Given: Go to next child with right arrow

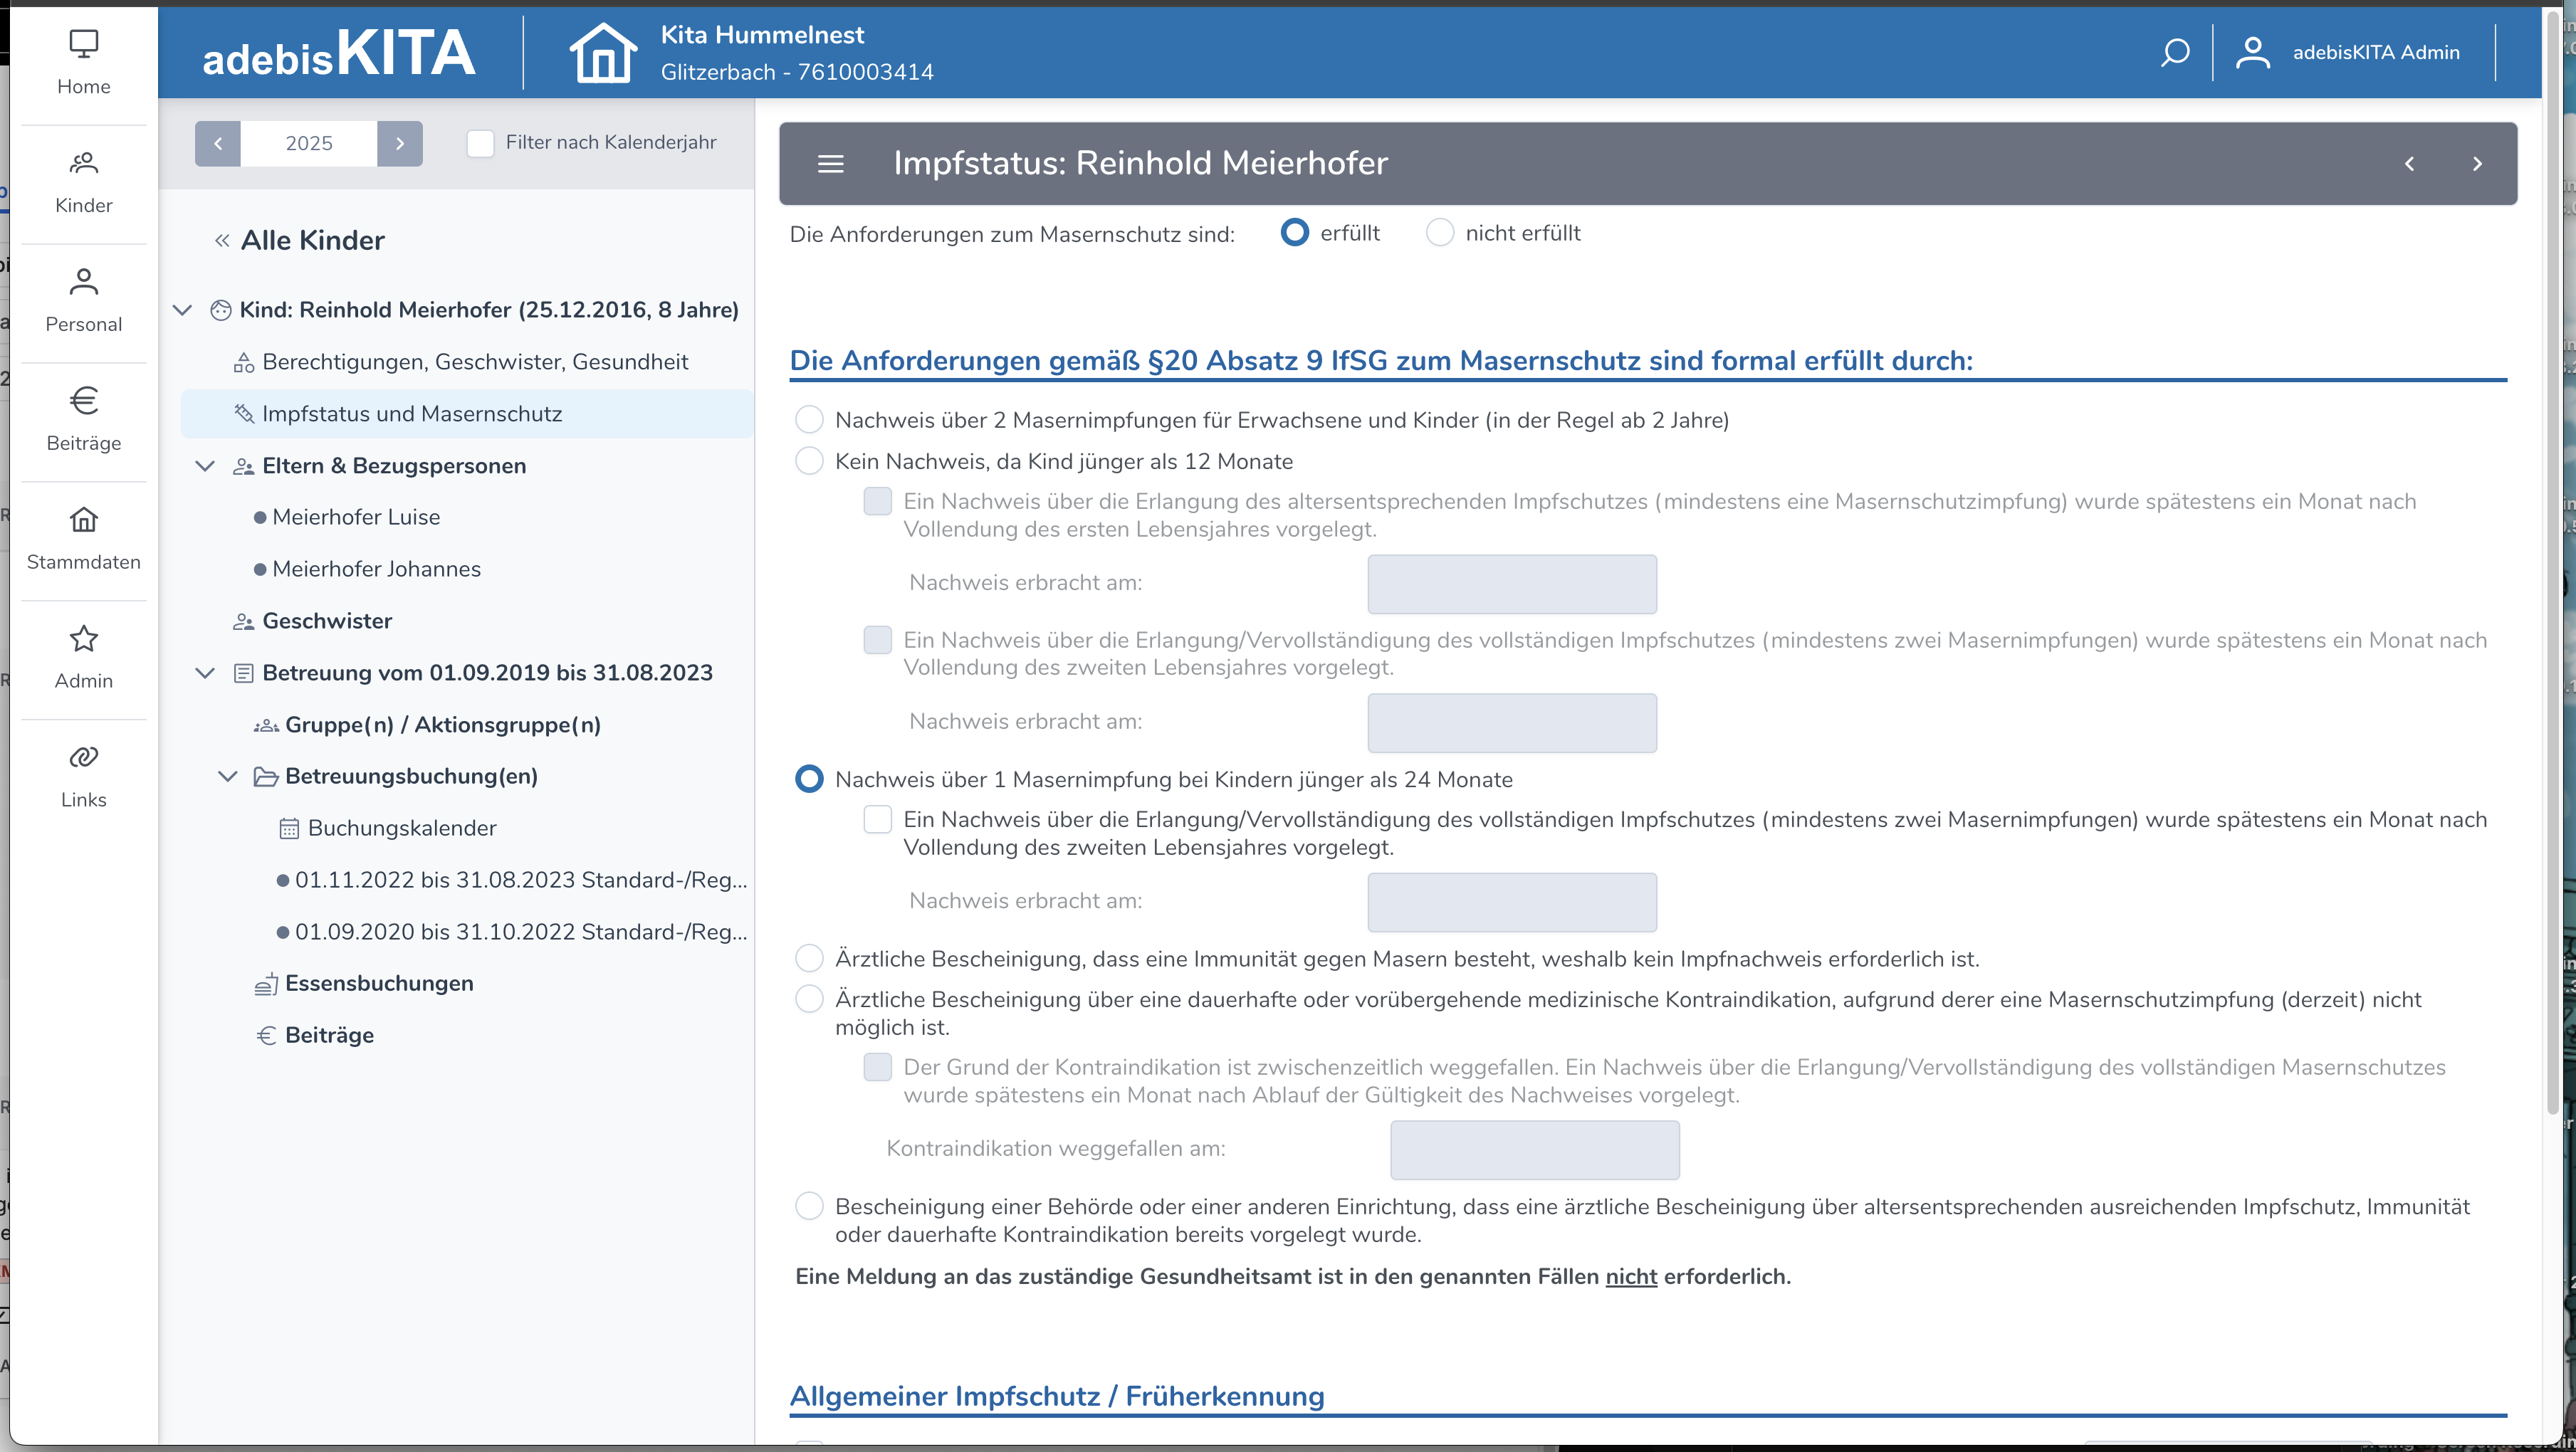Looking at the screenshot, I should point(2477,164).
